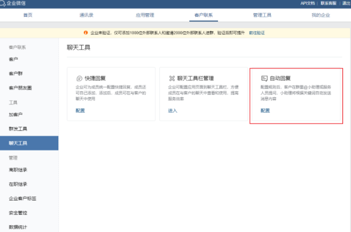Click 配置 under 自动回复
The height and width of the screenshot is (232, 351).
[265, 110]
